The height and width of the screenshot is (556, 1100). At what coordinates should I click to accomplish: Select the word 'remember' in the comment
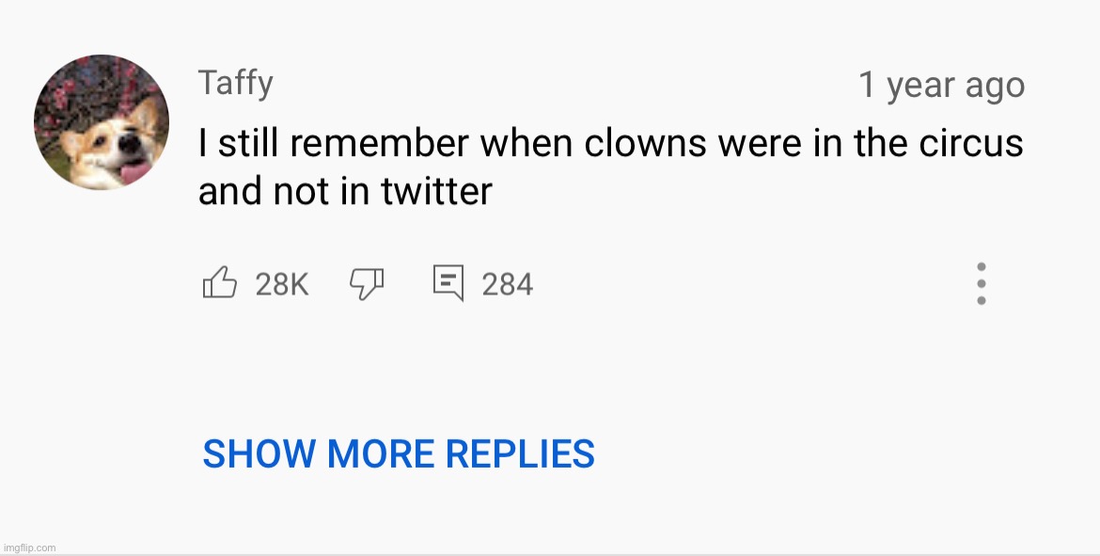(x=379, y=142)
